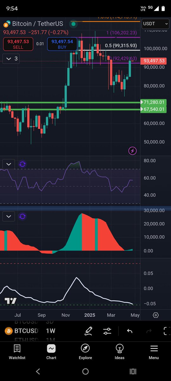Open the Menu tab
The width and height of the screenshot is (171, 381).
[x=154, y=352]
